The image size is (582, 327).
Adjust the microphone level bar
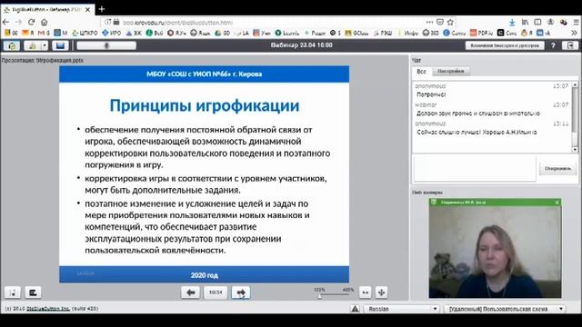pos(106,45)
